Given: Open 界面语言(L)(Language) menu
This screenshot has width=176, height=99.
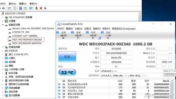Looking at the screenshot, I should click(123, 29).
